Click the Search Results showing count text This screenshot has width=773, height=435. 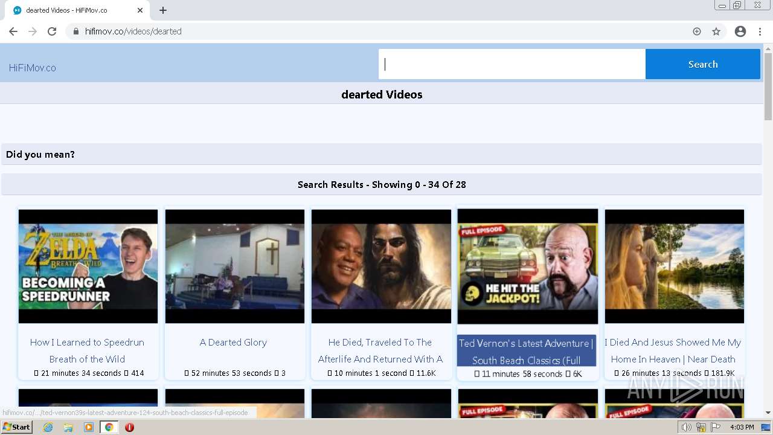coord(382,185)
